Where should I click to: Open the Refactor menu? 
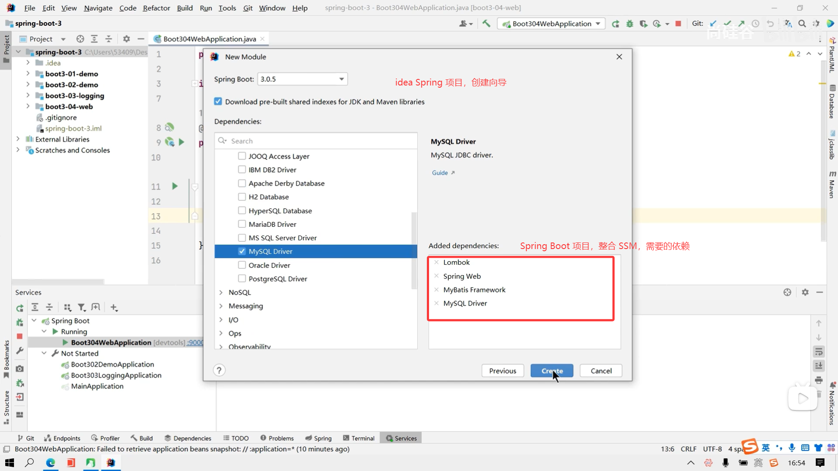coord(156,8)
